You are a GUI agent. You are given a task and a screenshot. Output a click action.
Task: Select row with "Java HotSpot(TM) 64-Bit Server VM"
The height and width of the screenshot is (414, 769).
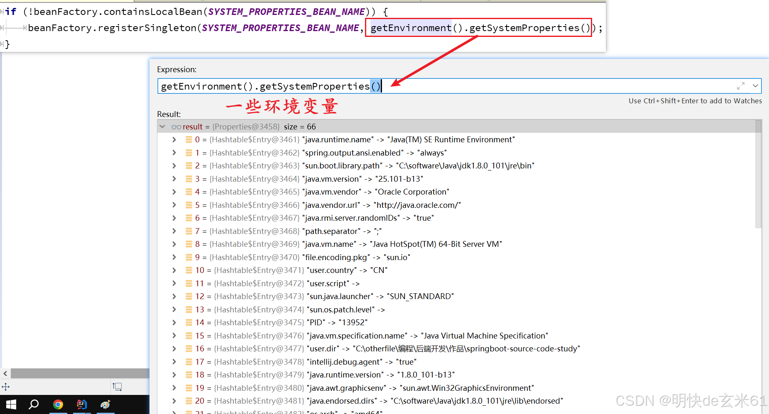(456, 244)
